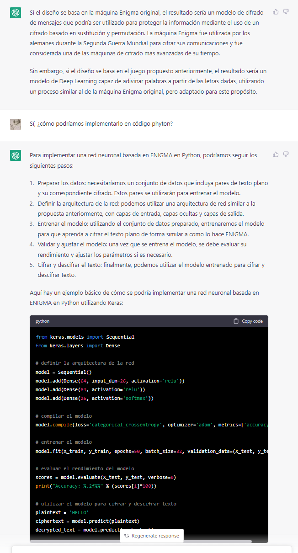Click comment '# definir la arquitectura de la red'
The image size is (298, 553).
point(85,363)
